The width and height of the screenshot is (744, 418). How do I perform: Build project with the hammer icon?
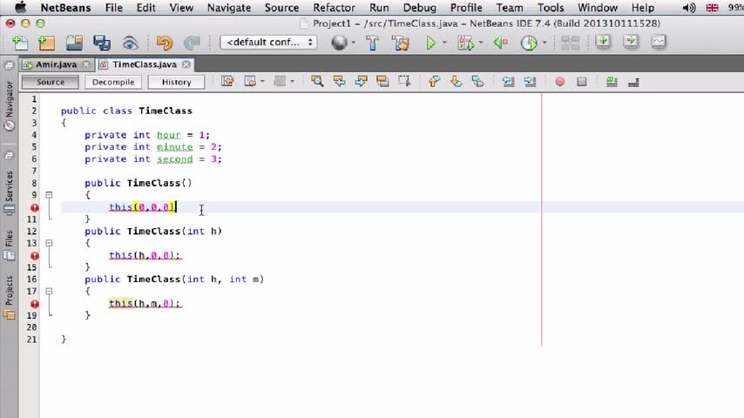coord(373,44)
